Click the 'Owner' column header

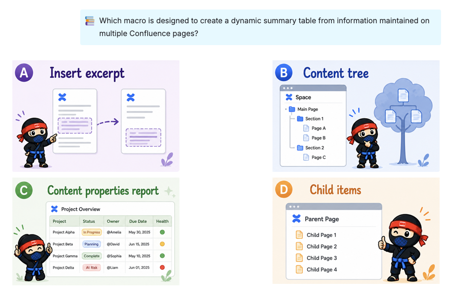pyautogui.click(x=113, y=221)
